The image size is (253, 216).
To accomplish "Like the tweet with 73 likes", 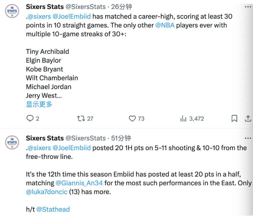I will [x=132, y=119].
